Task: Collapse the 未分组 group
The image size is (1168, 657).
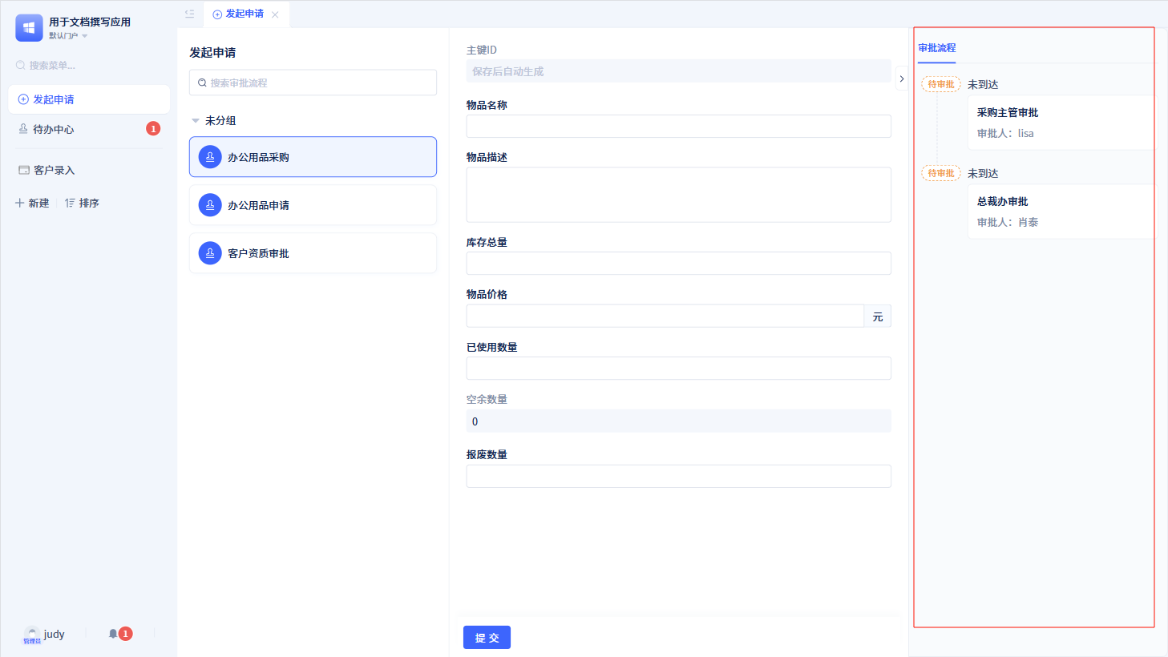Action: (195, 120)
